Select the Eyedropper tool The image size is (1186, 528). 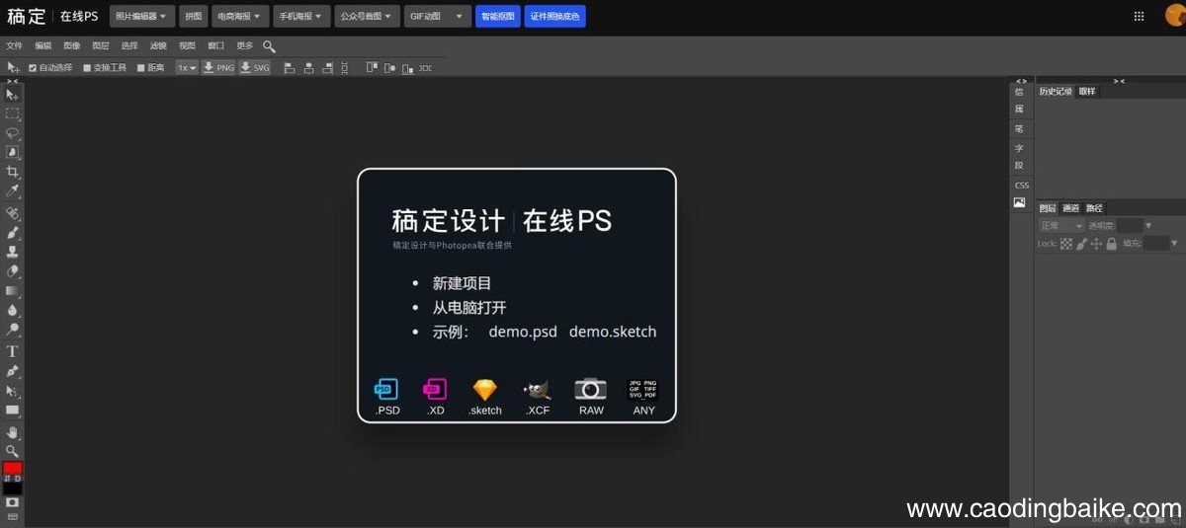tap(13, 191)
